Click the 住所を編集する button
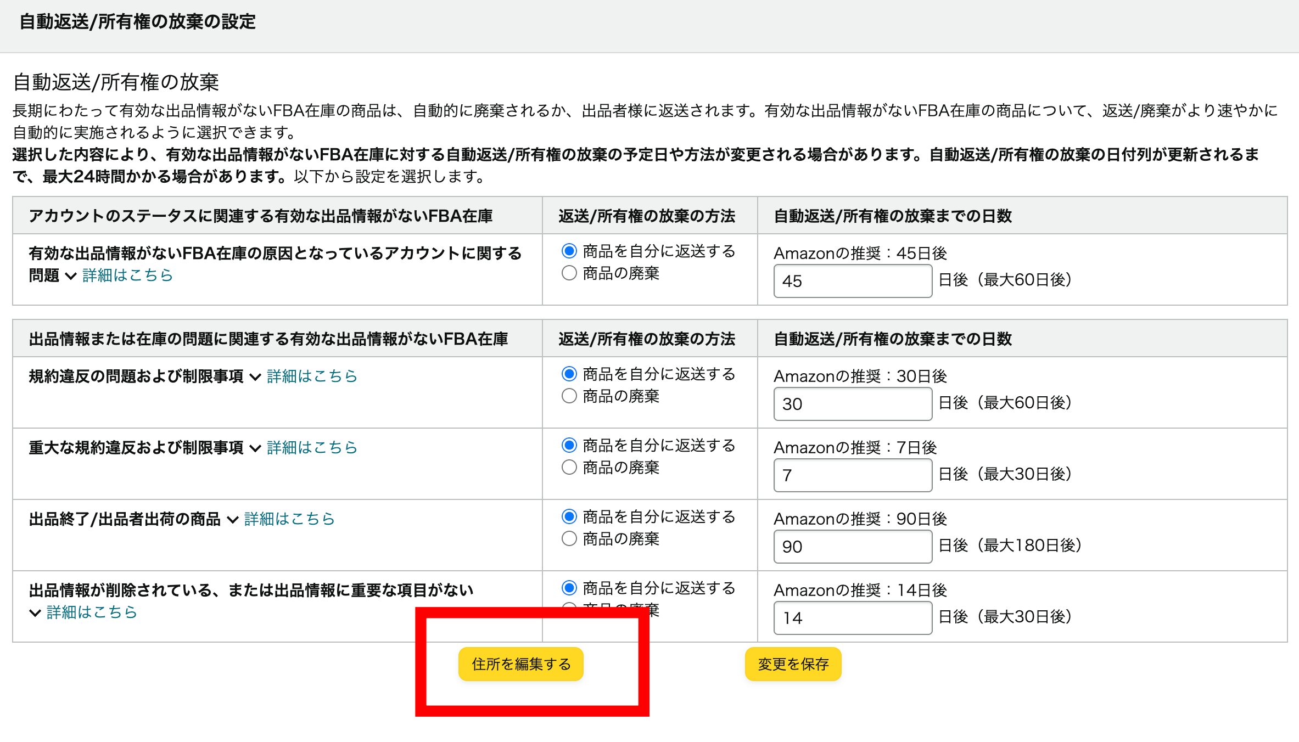Image resolution: width=1299 pixels, height=742 pixels. coord(520,664)
